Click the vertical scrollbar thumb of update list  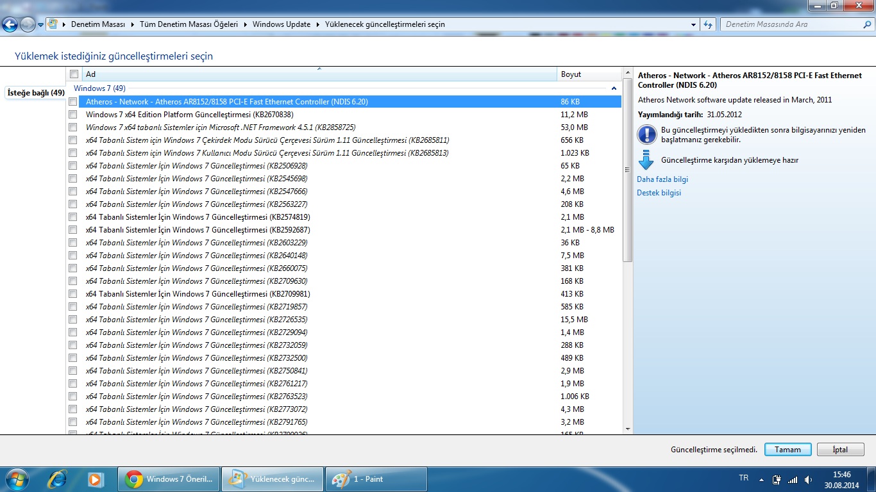coord(627,169)
